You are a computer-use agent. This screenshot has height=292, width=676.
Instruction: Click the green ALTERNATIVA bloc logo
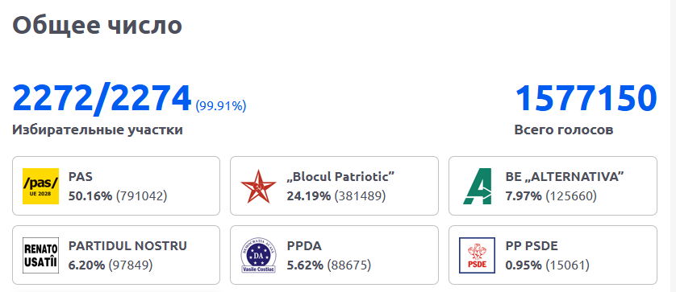477,186
